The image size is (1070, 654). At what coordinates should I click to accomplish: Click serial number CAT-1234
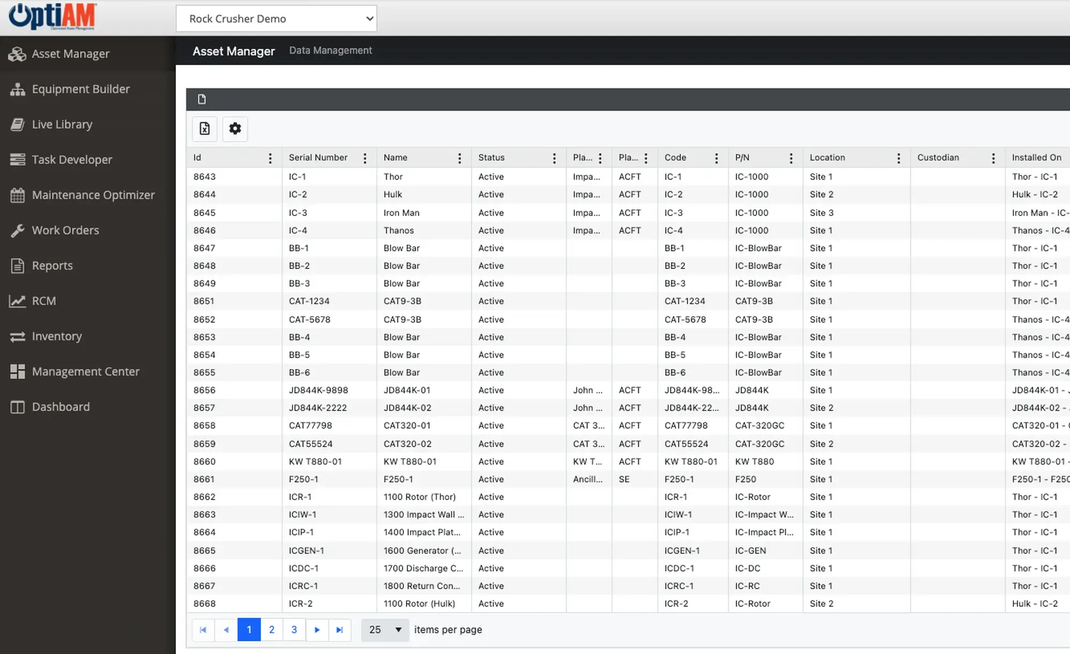point(329,301)
